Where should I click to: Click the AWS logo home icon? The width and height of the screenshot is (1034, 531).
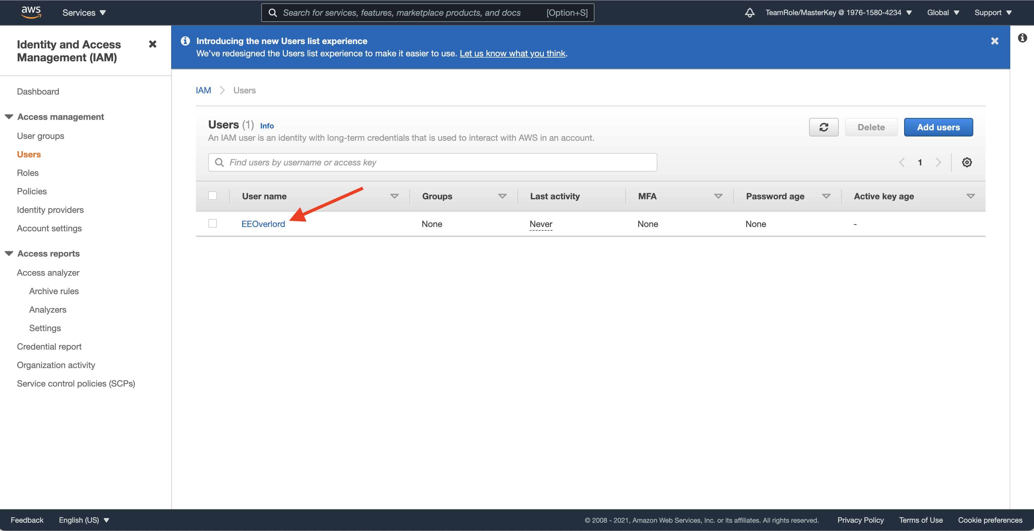31,12
